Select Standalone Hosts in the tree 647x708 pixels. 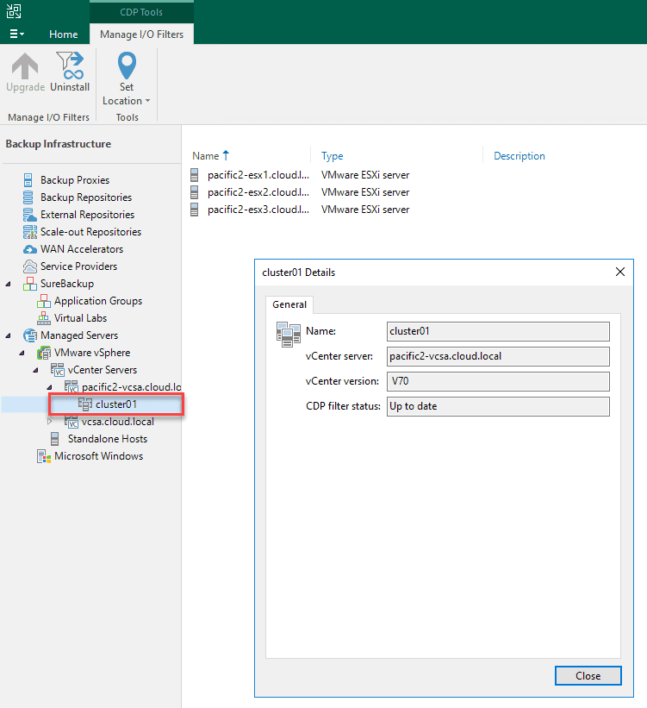coord(108,439)
